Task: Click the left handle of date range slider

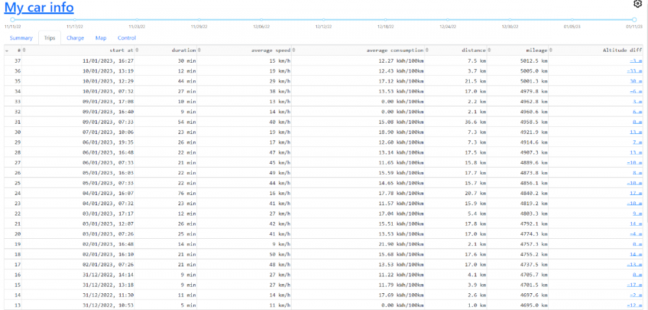Action: coord(12,19)
